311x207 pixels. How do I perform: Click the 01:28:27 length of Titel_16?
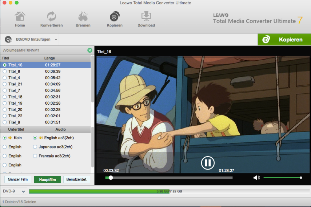(x=53, y=65)
